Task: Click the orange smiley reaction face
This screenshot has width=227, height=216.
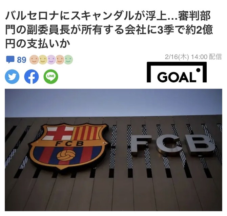Action: pos(34,60)
